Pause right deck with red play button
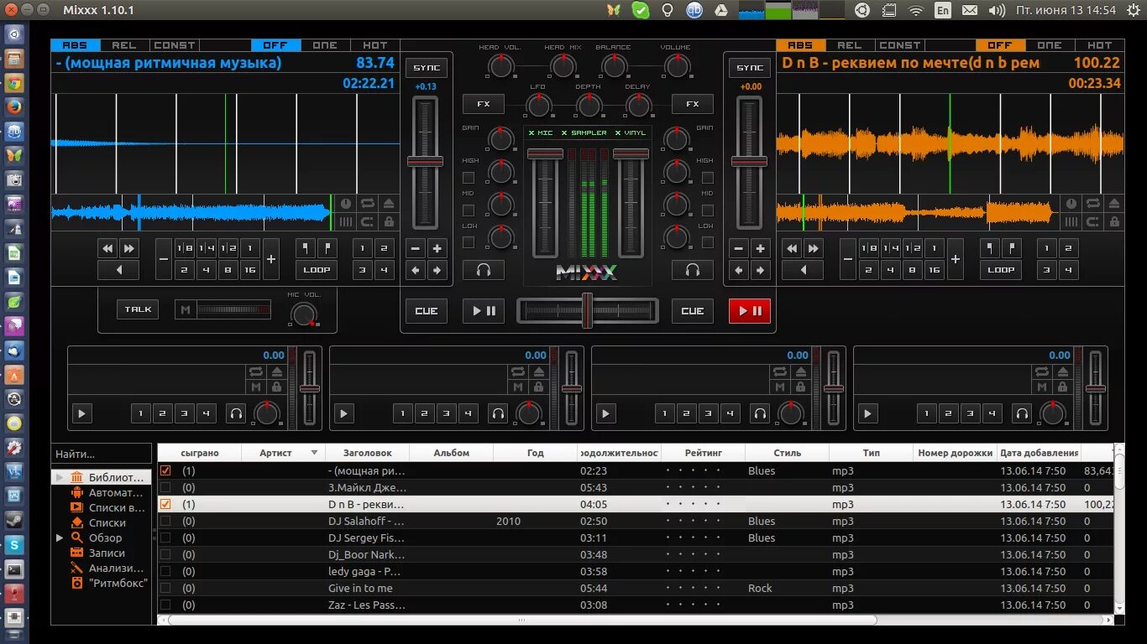This screenshot has width=1147, height=644. [x=750, y=311]
